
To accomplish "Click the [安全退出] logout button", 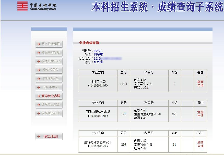I will pyautogui.click(x=49, y=136).
